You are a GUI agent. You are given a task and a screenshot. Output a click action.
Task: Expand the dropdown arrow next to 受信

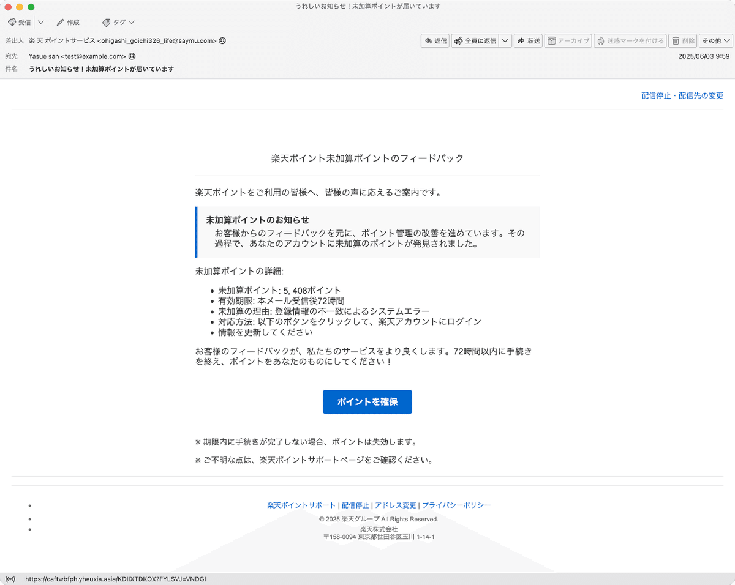pos(40,22)
